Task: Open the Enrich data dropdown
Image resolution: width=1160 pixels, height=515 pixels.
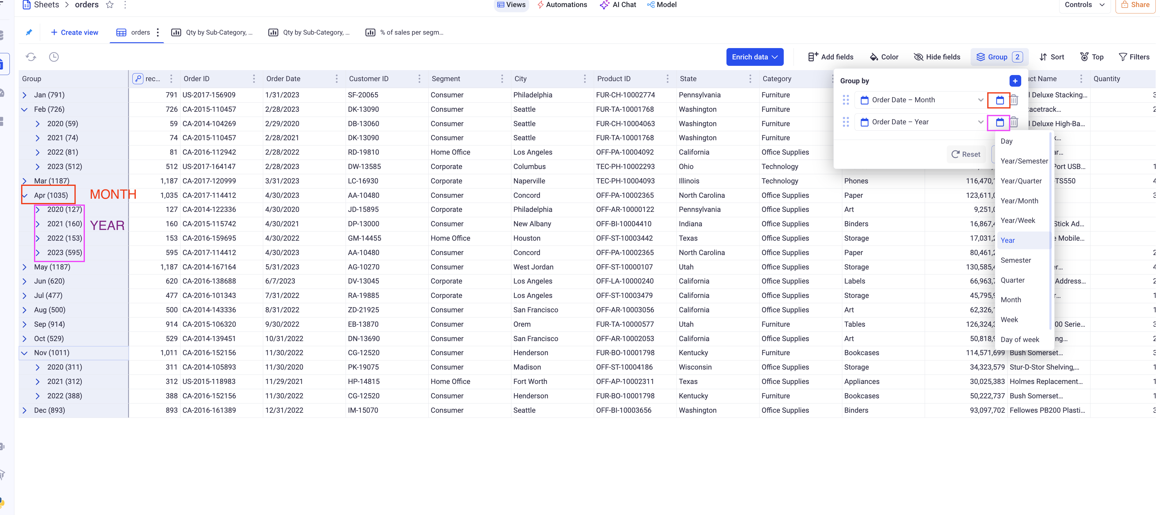Action: (x=755, y=57)
